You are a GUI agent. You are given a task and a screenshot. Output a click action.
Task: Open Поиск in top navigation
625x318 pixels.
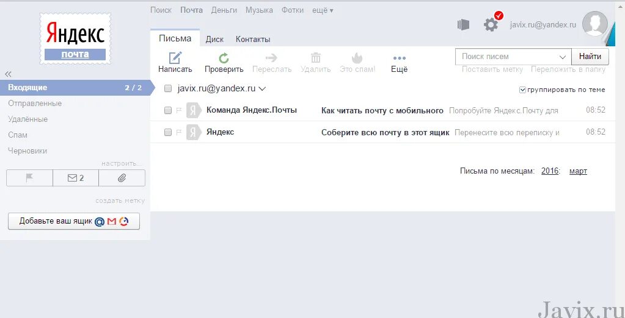[x=161, y=10]
